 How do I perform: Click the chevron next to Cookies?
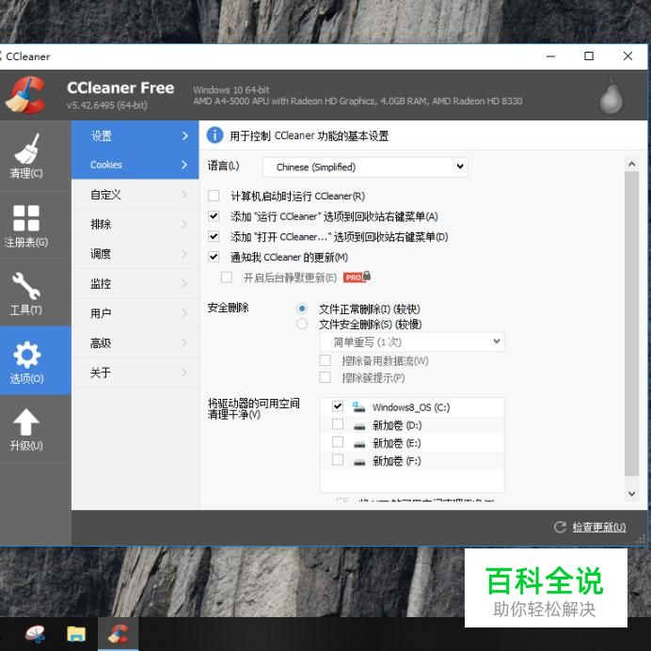(x=184, y=165)
